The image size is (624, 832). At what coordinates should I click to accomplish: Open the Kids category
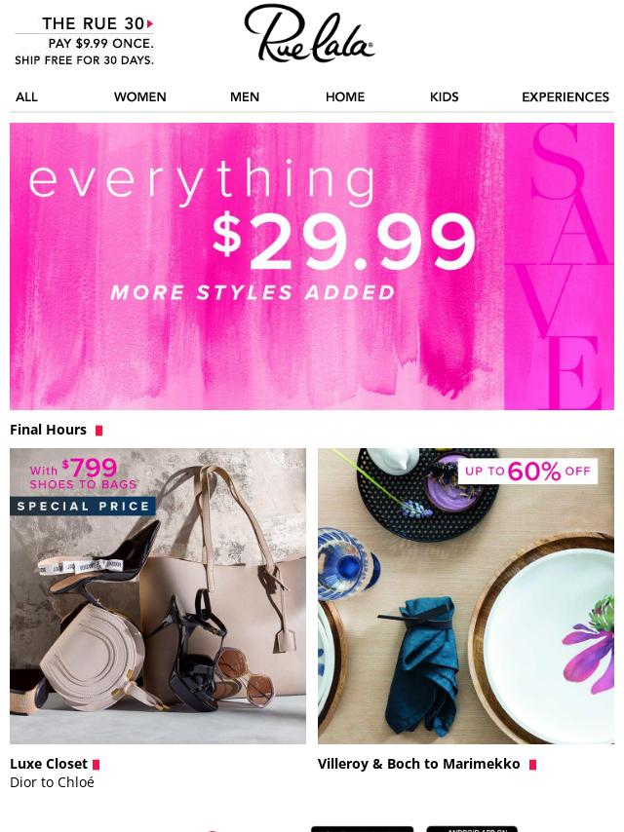coord(444,97)
